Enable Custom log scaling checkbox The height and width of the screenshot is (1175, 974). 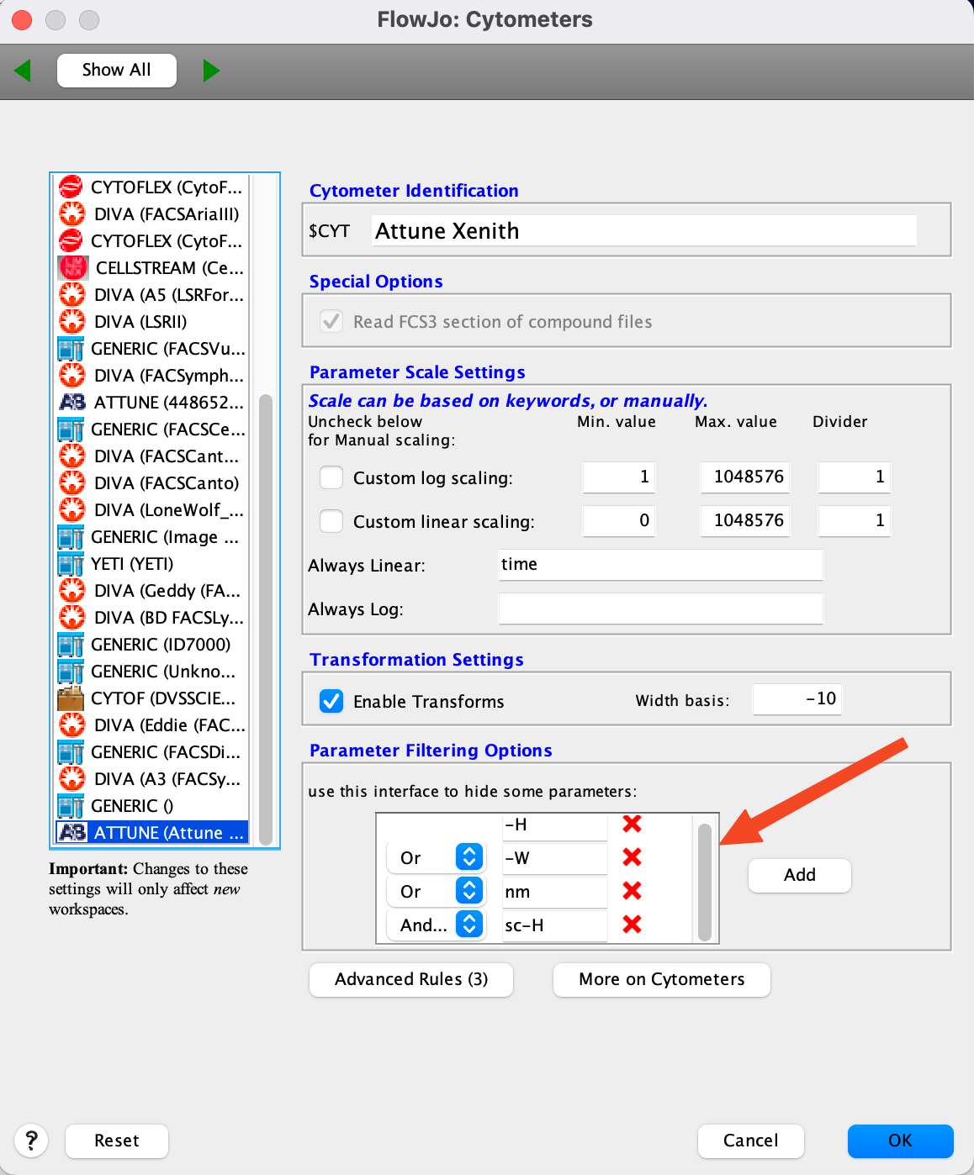331,478
